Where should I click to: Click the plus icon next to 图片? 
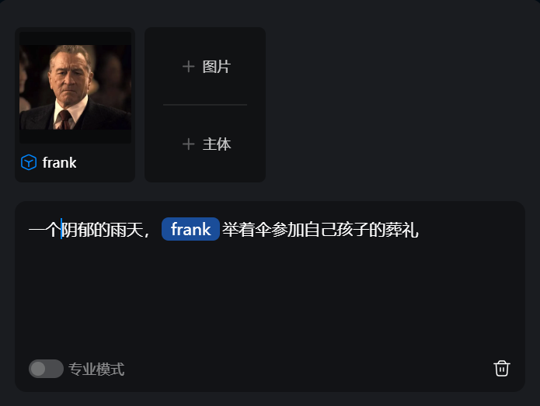[x=188, y=67]
